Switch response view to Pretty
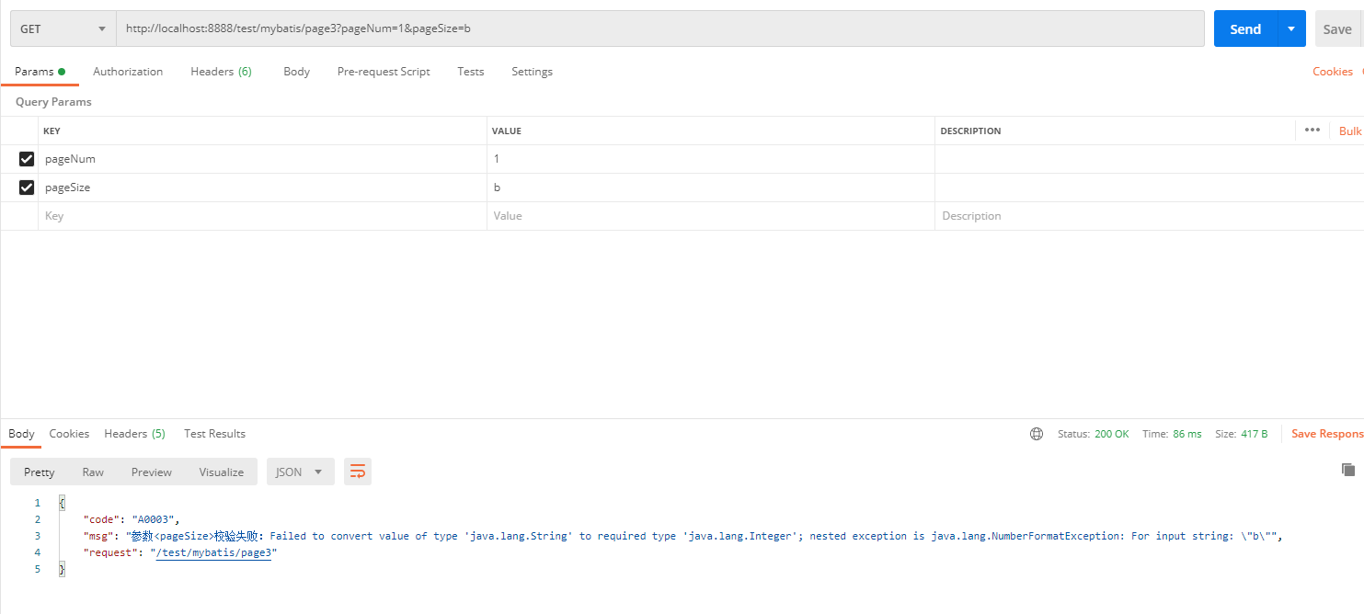1364x614 pixels. click(40, 472)
